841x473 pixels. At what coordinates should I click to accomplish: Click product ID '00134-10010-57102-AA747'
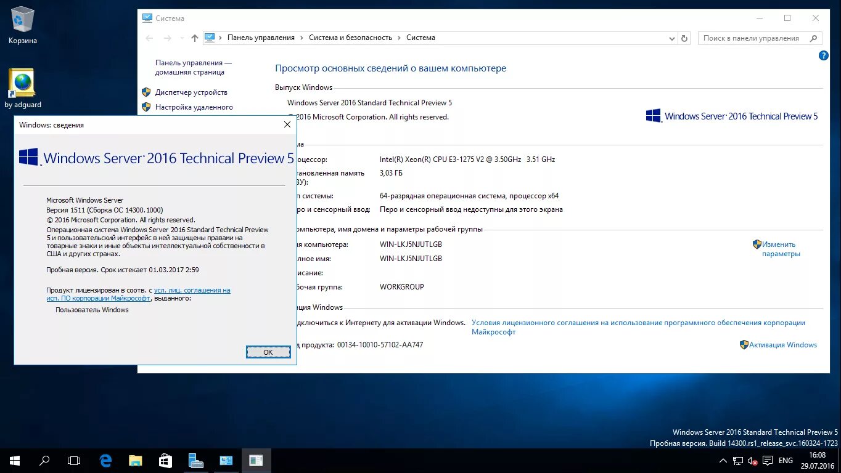point(380,345)
